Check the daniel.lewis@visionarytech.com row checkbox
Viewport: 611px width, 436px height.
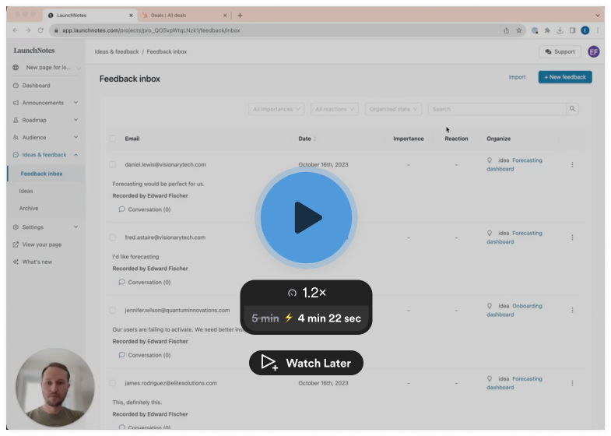(x=113, y=164)
